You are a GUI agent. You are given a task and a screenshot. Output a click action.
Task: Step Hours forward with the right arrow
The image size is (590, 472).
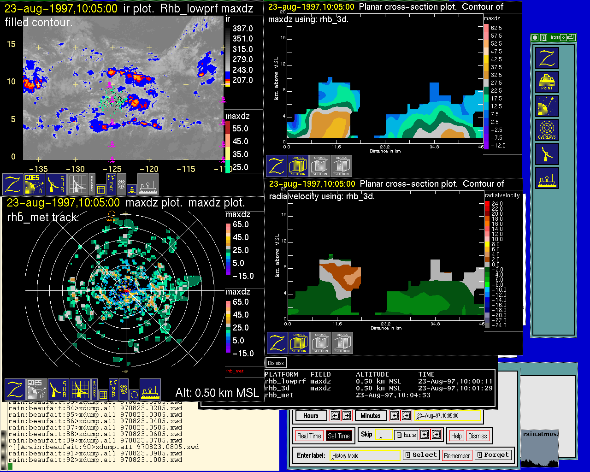pyautogui.click(x=347, y=416)
